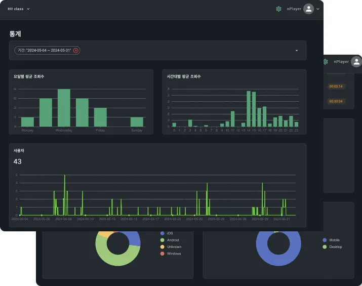Image resolution: width=362 pixels, height=286 pixels.
Task: Toggle the Desktop legend item
Action: tap(332, 247)
